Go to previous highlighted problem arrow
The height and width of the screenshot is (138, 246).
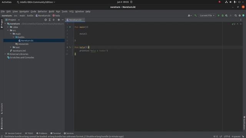point(238,24)
